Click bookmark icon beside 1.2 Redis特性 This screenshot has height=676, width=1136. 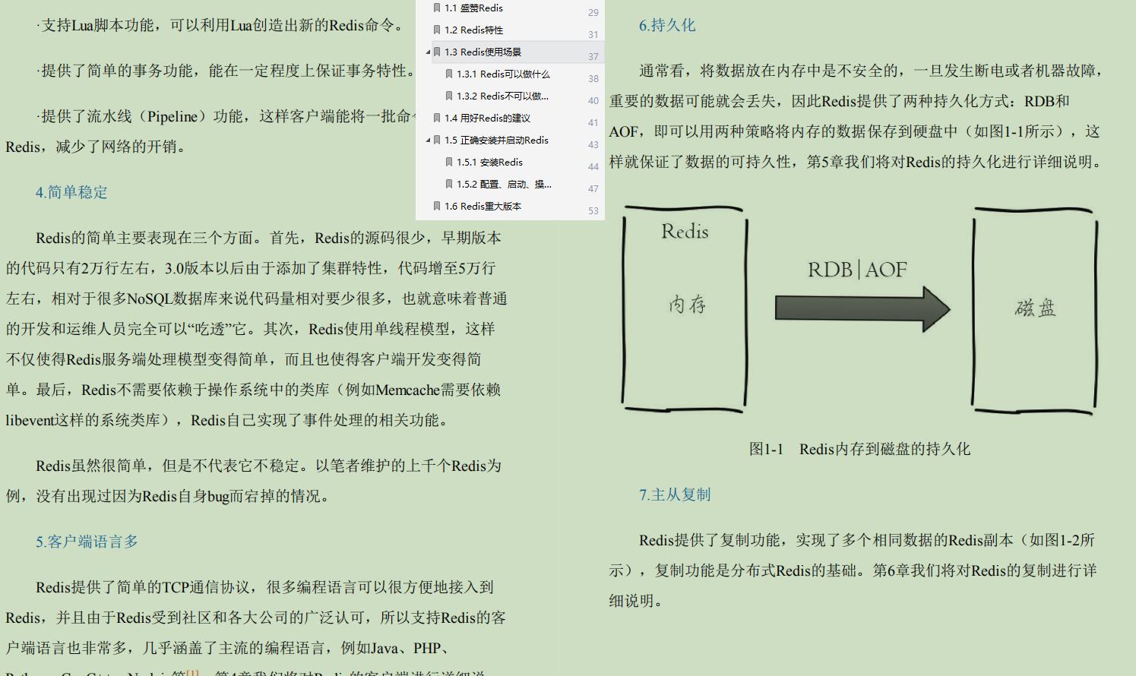click(x=437, y=30)
